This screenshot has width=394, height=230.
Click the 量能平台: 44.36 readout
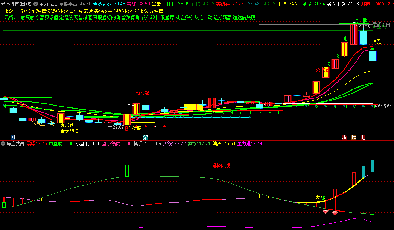(75, 4)
